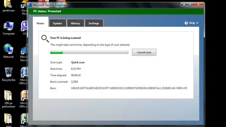Click the time elapsed value '00:00:24'
This screenshot has width=226, height=127.
76,75
